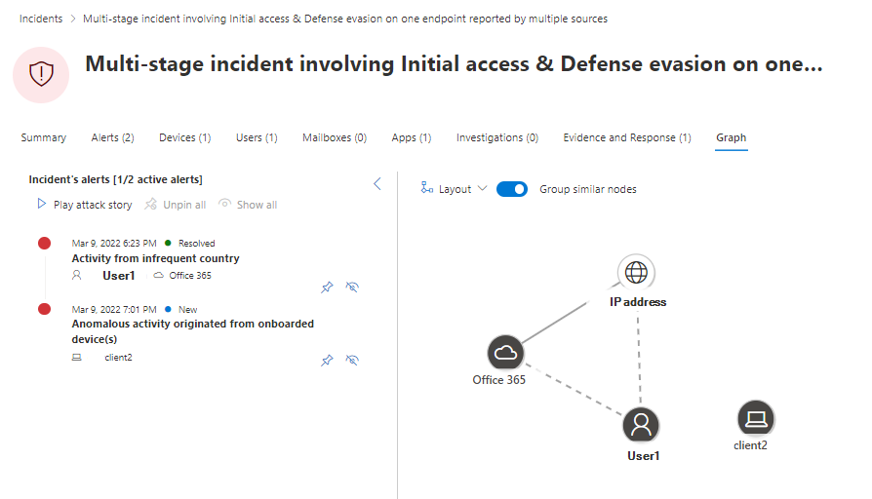Click the current incident breadcrumb text
872x499 pixels.
[344, 19]
